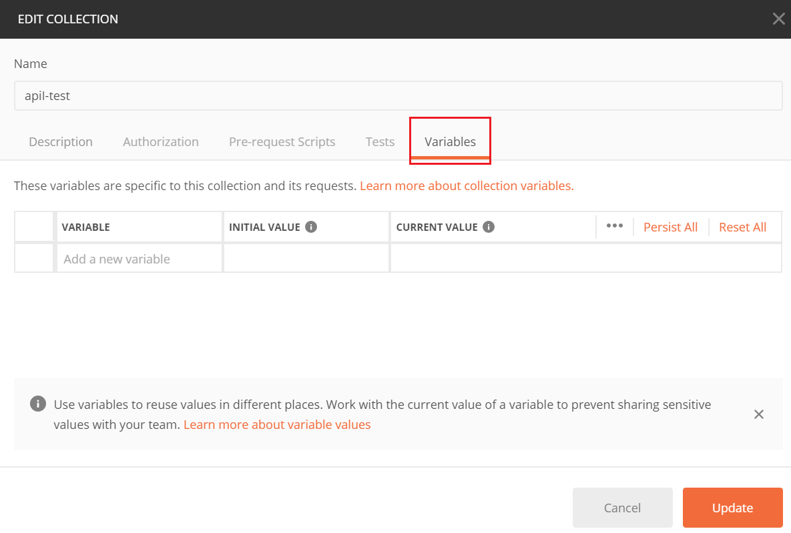
Task: Open Learn more about collection variables link
Action: (467, 186)
